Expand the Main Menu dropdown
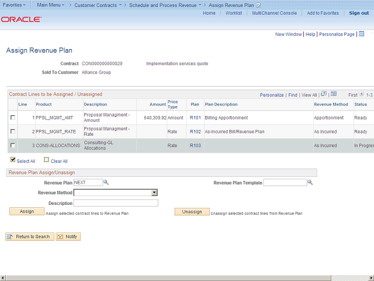374x281 pixels. [x=51, y=5]
